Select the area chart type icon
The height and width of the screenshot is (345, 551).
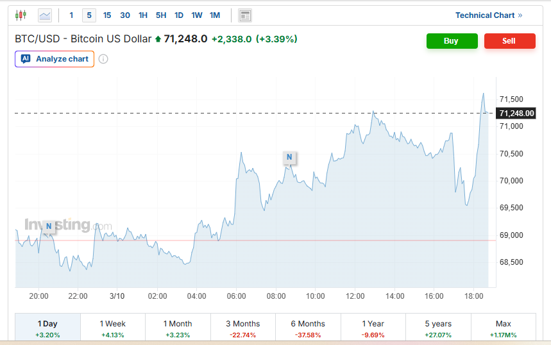pos(45,15)
